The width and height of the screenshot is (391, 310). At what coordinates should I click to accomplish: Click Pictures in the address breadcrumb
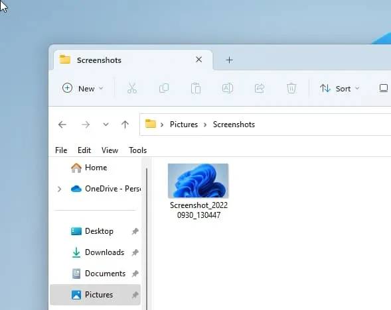[x=184, y=125]
